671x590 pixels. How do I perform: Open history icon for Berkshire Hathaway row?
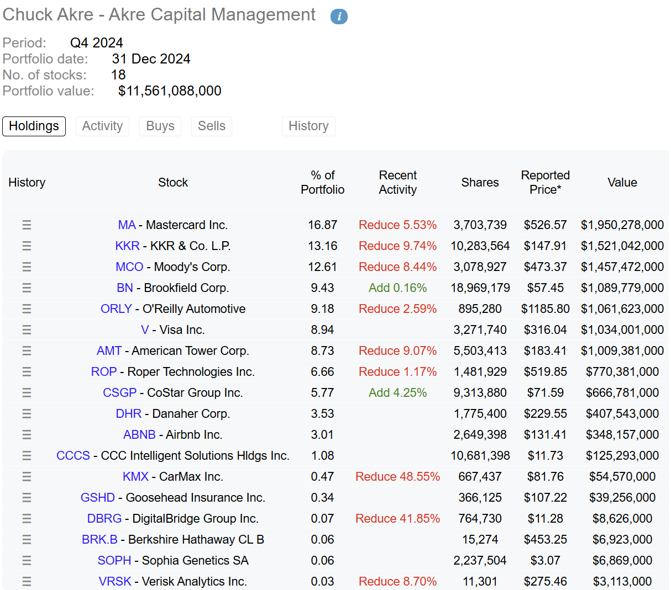(x=27, y=539)
